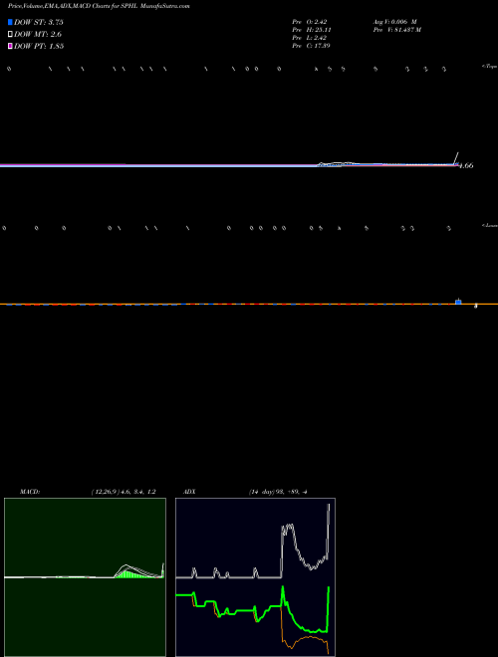Click the white DOW MT legend swatch
This screenshot has height=657, width=498.
click(x=10, y=34)
